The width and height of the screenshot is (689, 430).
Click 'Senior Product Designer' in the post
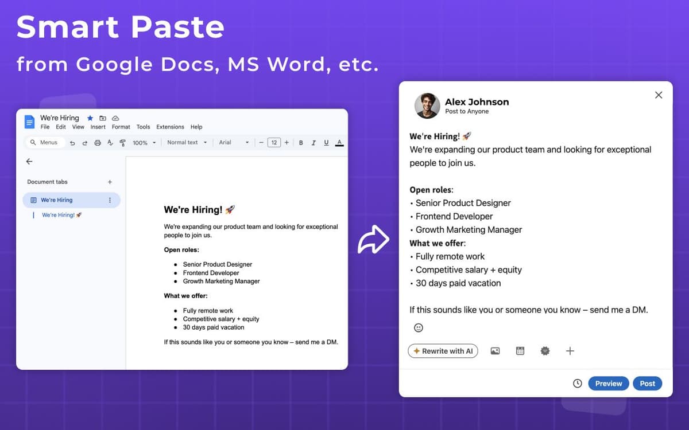[x=463, y=203]
